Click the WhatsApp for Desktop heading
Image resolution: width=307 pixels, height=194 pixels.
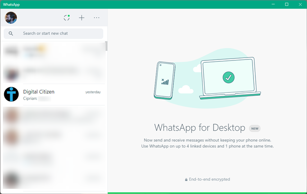199,128
